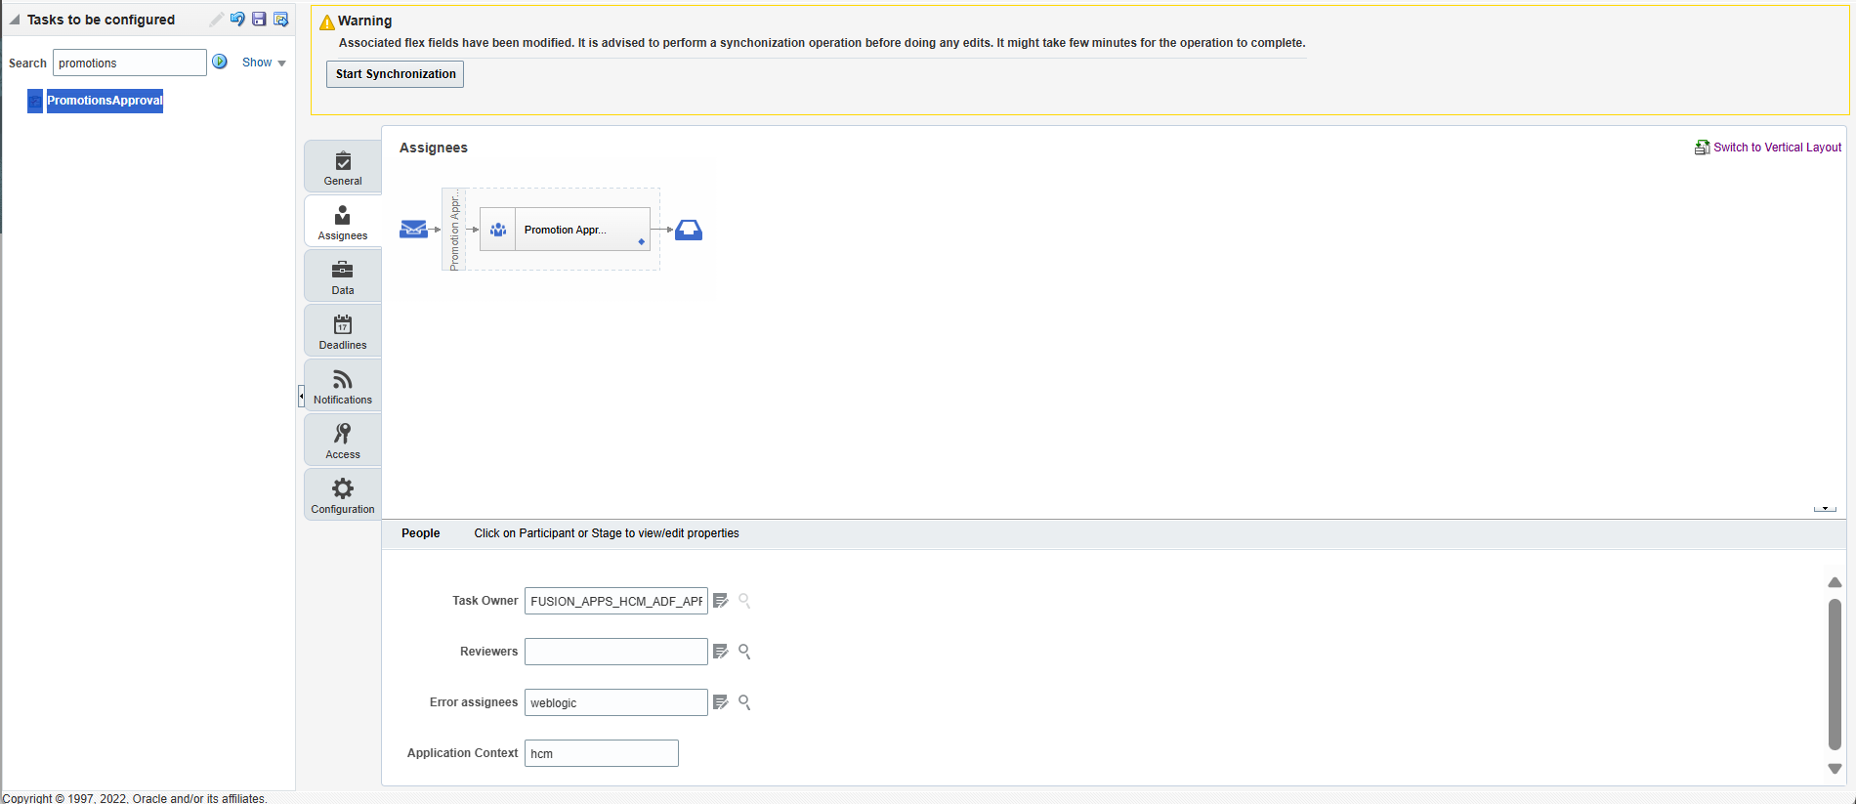Open the Show dropdown menu

[264, 63]
